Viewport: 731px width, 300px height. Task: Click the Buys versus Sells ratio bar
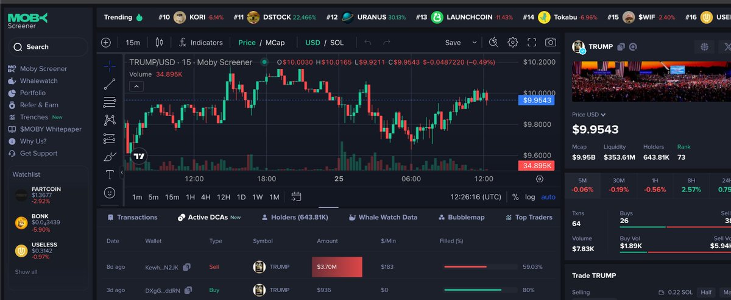point(675,227)
